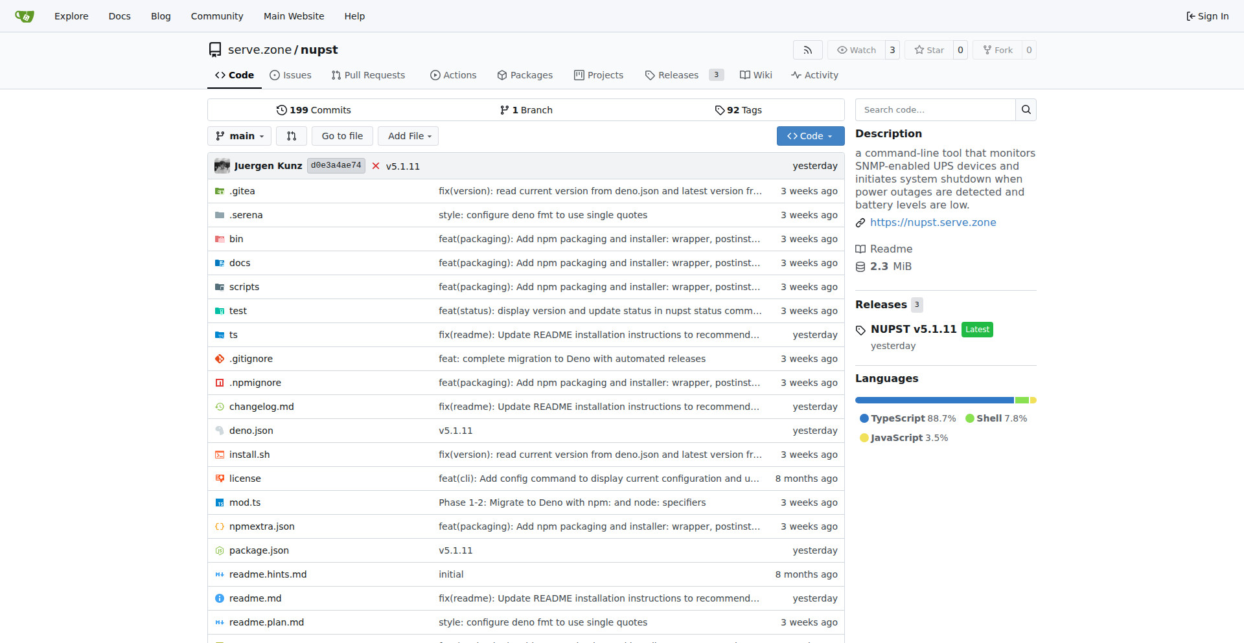Click the Go to file button
Image resolution: width=1244 pixels, height=643 pixels.
click(x=342, y=136)
